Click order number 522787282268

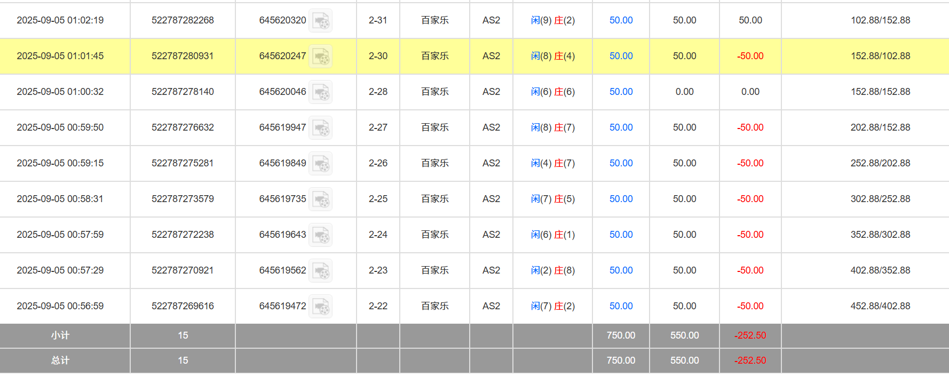tap(183, 20)
